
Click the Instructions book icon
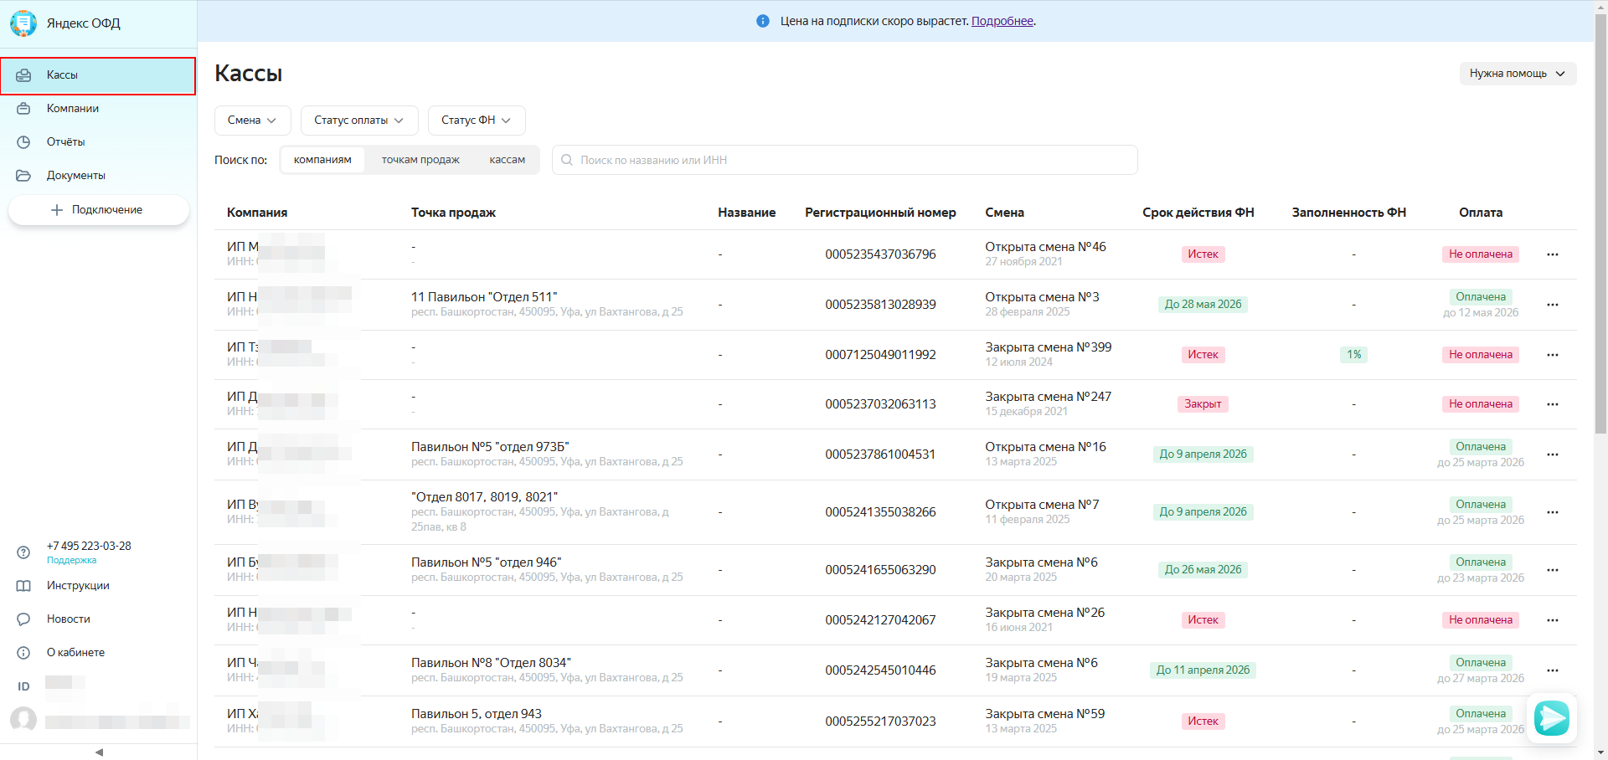click(23, 586)
